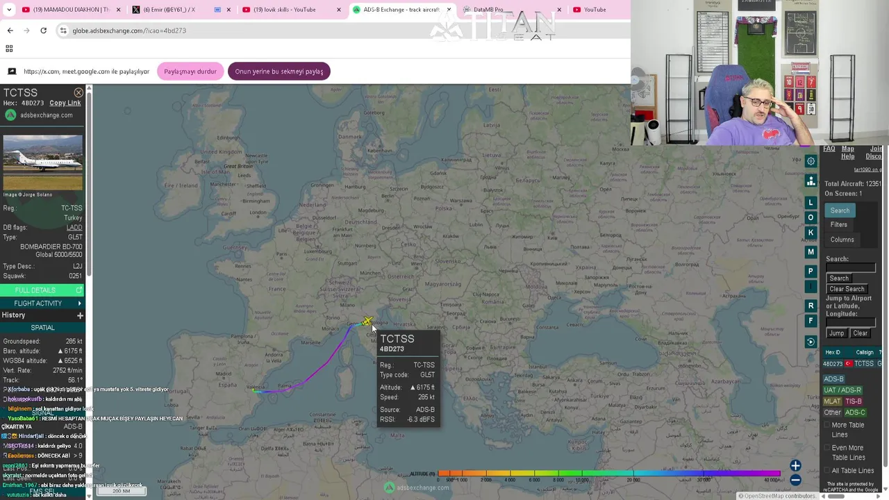Open the SPATIAL section header
889x500 pixels.
[x=42, y=328]
